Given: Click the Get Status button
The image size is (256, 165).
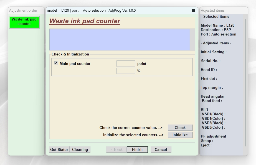Looking at the screenshot, I should click(59, 149).
